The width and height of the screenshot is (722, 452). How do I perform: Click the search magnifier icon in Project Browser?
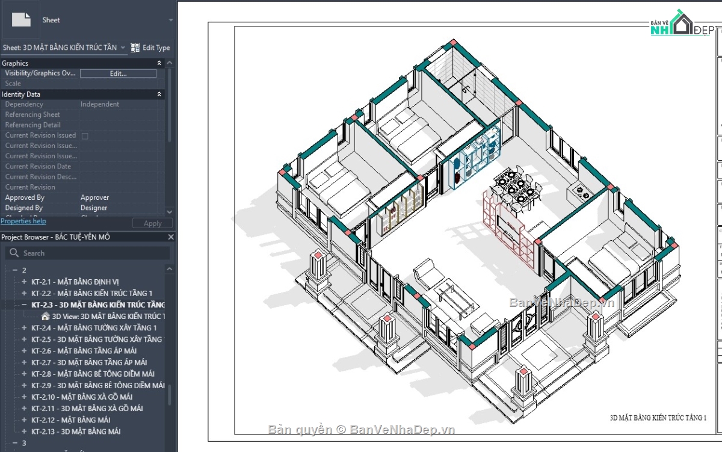coord(14,253)
